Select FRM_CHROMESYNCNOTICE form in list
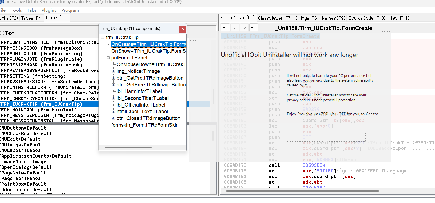This screenshot has width=435, height=203. tap(49, 98)
